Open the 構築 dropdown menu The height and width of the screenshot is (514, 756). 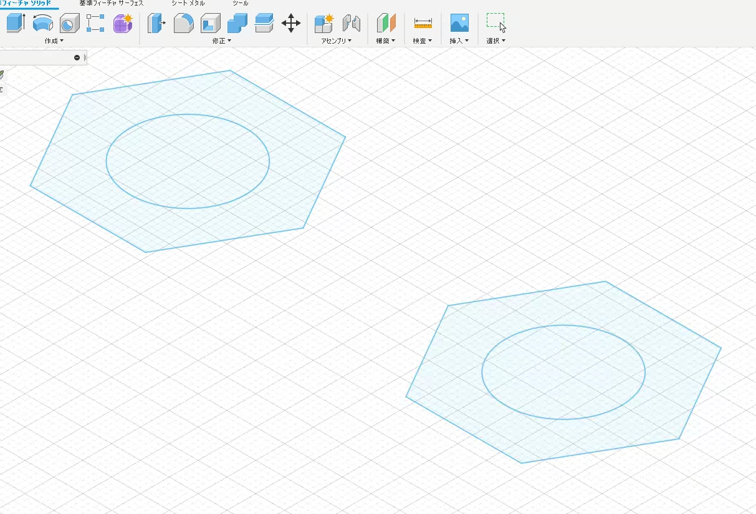coord(386,40)
